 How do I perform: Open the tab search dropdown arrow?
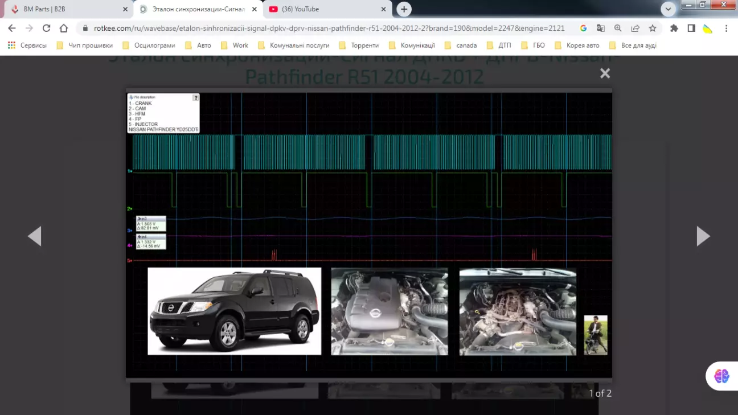click(x=669, y=9)
